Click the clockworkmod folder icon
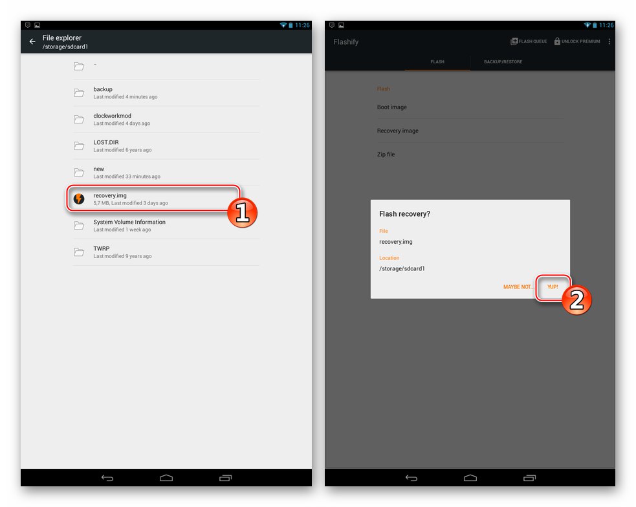Screen dimensions: 636x507 79,119
